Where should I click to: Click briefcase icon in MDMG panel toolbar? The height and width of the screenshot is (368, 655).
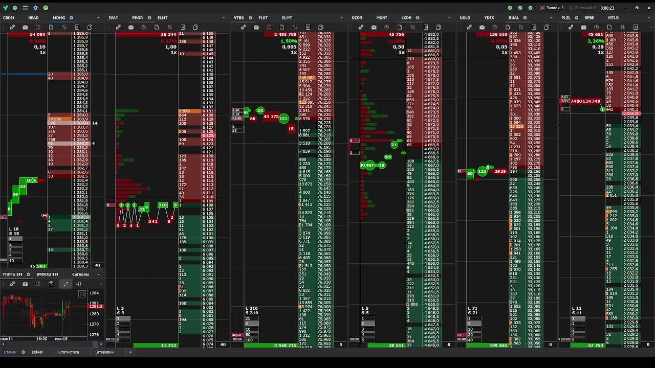click(25, 27)
